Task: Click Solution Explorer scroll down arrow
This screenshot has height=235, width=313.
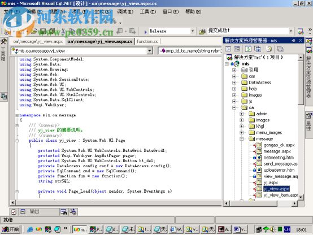Action: point(301,197)
